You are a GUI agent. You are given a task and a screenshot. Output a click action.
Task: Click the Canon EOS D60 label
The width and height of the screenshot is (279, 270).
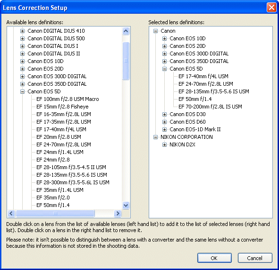pyautogui.click(x=187, y=122)
